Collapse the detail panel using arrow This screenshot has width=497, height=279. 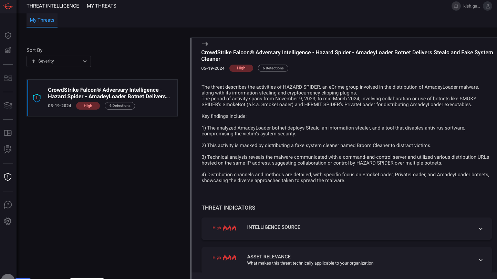click(x=205, y=44)
